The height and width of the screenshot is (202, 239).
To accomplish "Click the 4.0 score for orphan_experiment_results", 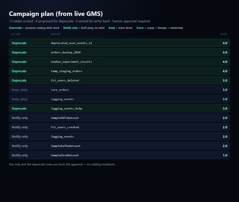I will pos(225,62).
